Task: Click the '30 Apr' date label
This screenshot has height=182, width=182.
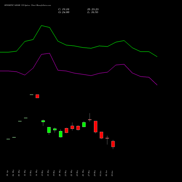Action: pyautogui.click(x=7, y=173)
